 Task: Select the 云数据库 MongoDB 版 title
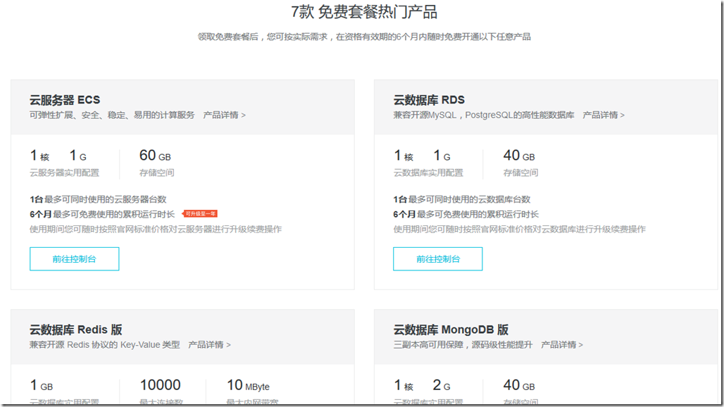[451, 330]
